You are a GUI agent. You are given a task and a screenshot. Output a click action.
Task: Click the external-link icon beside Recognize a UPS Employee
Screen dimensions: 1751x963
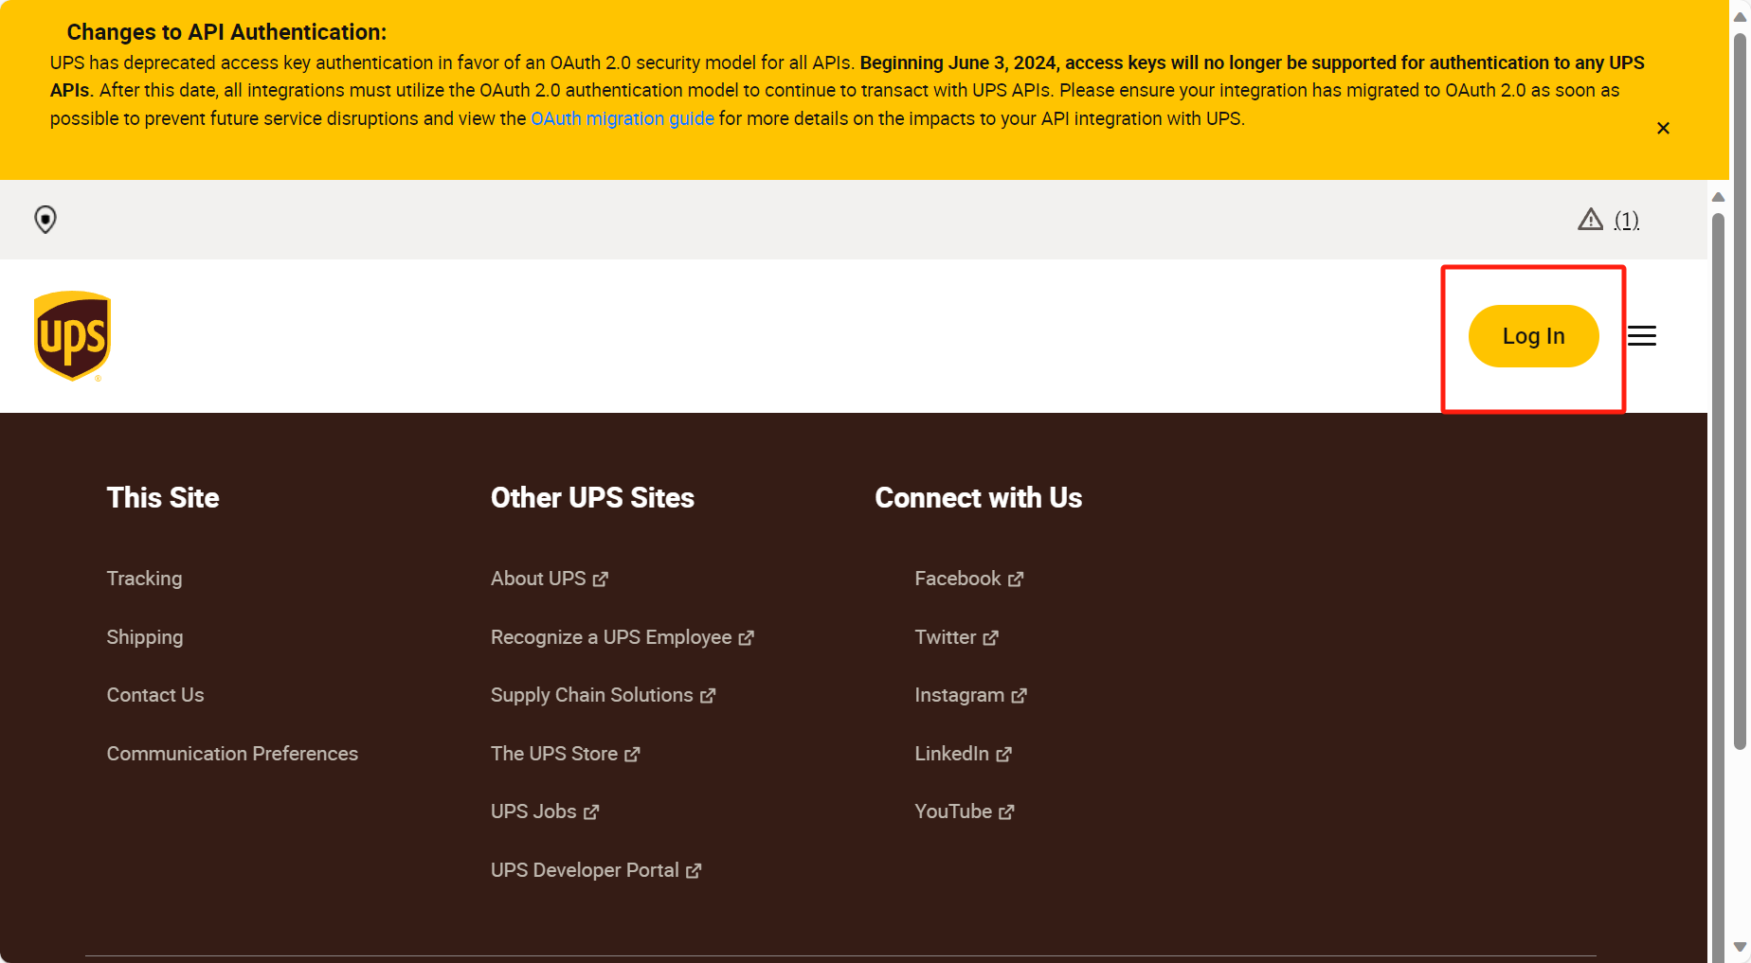(x=747, y=637)
